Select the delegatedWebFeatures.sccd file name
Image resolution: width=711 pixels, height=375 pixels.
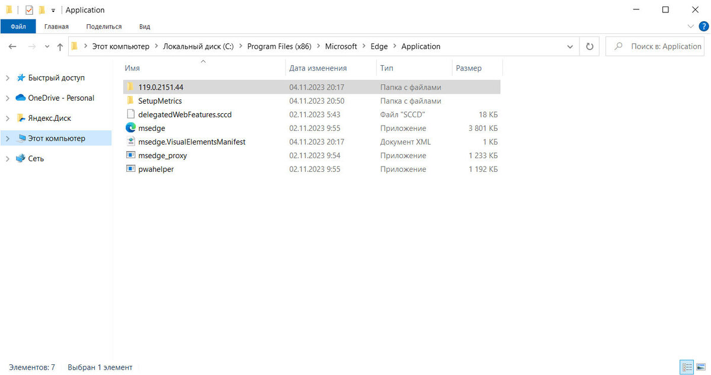click(184, 114)
